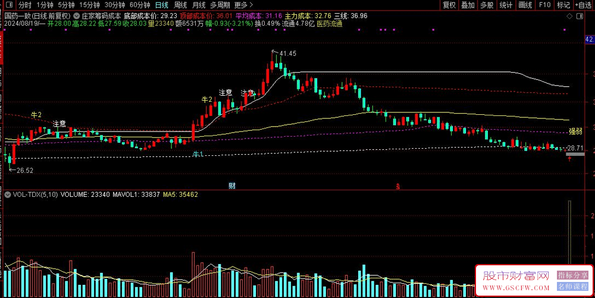The image size is (595, 298).
Task: Click the 国药一致(日线,前复权) title
Action: coord(37,16)
